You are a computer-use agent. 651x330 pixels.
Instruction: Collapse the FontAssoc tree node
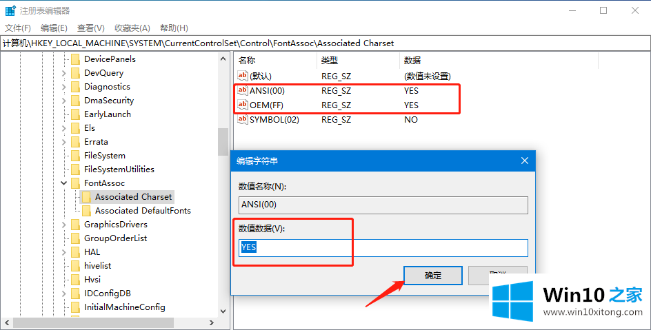[65, 183]
